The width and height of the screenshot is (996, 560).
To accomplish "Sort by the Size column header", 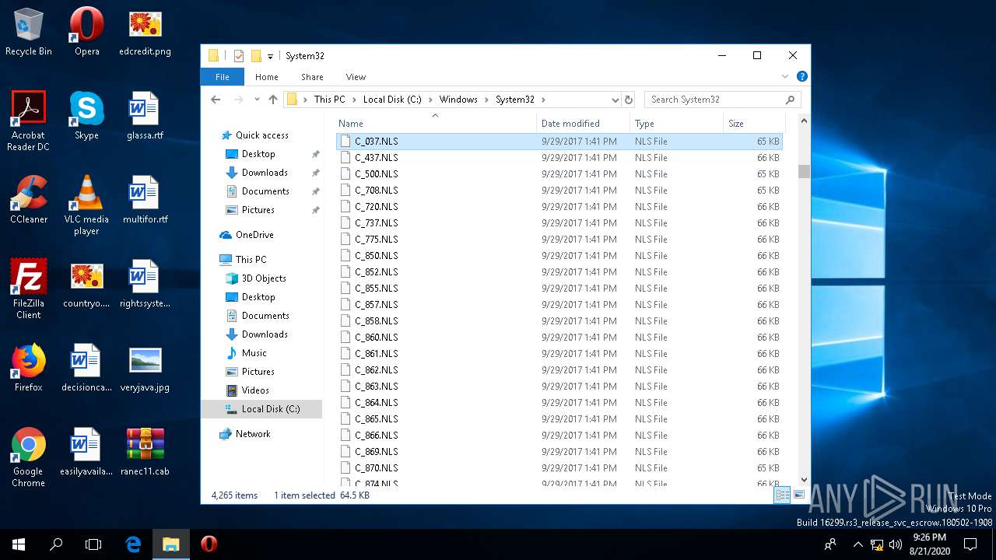I will 753,123.
